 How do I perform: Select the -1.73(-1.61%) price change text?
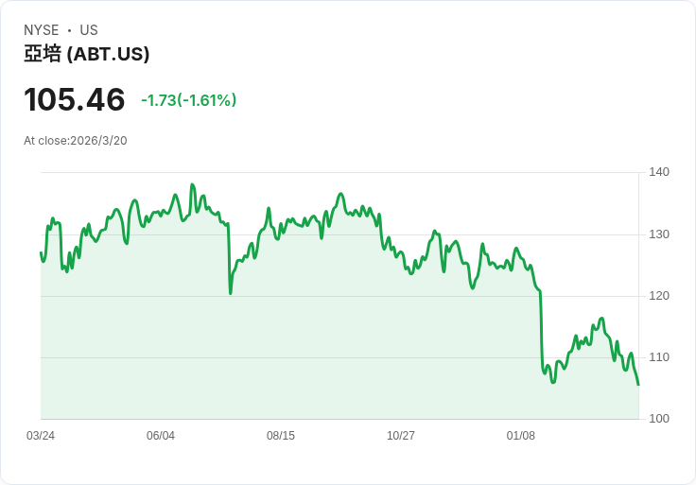tap(188, 100)
